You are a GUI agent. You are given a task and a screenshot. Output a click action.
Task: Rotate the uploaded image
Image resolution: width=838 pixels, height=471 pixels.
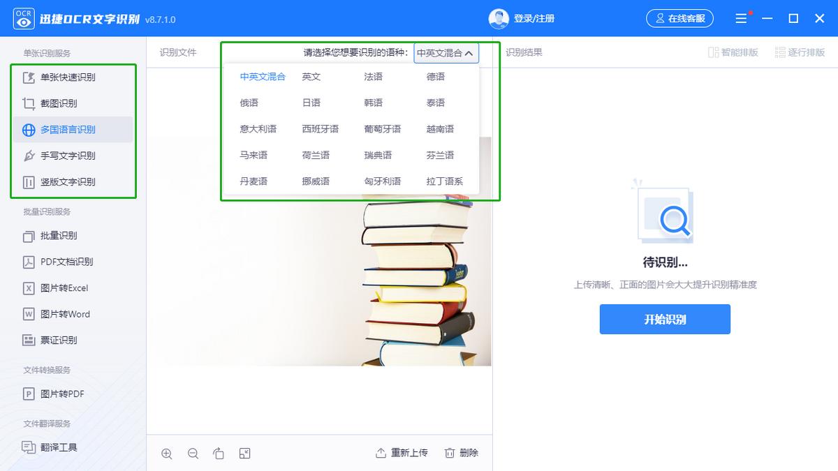tap(219, 453)
